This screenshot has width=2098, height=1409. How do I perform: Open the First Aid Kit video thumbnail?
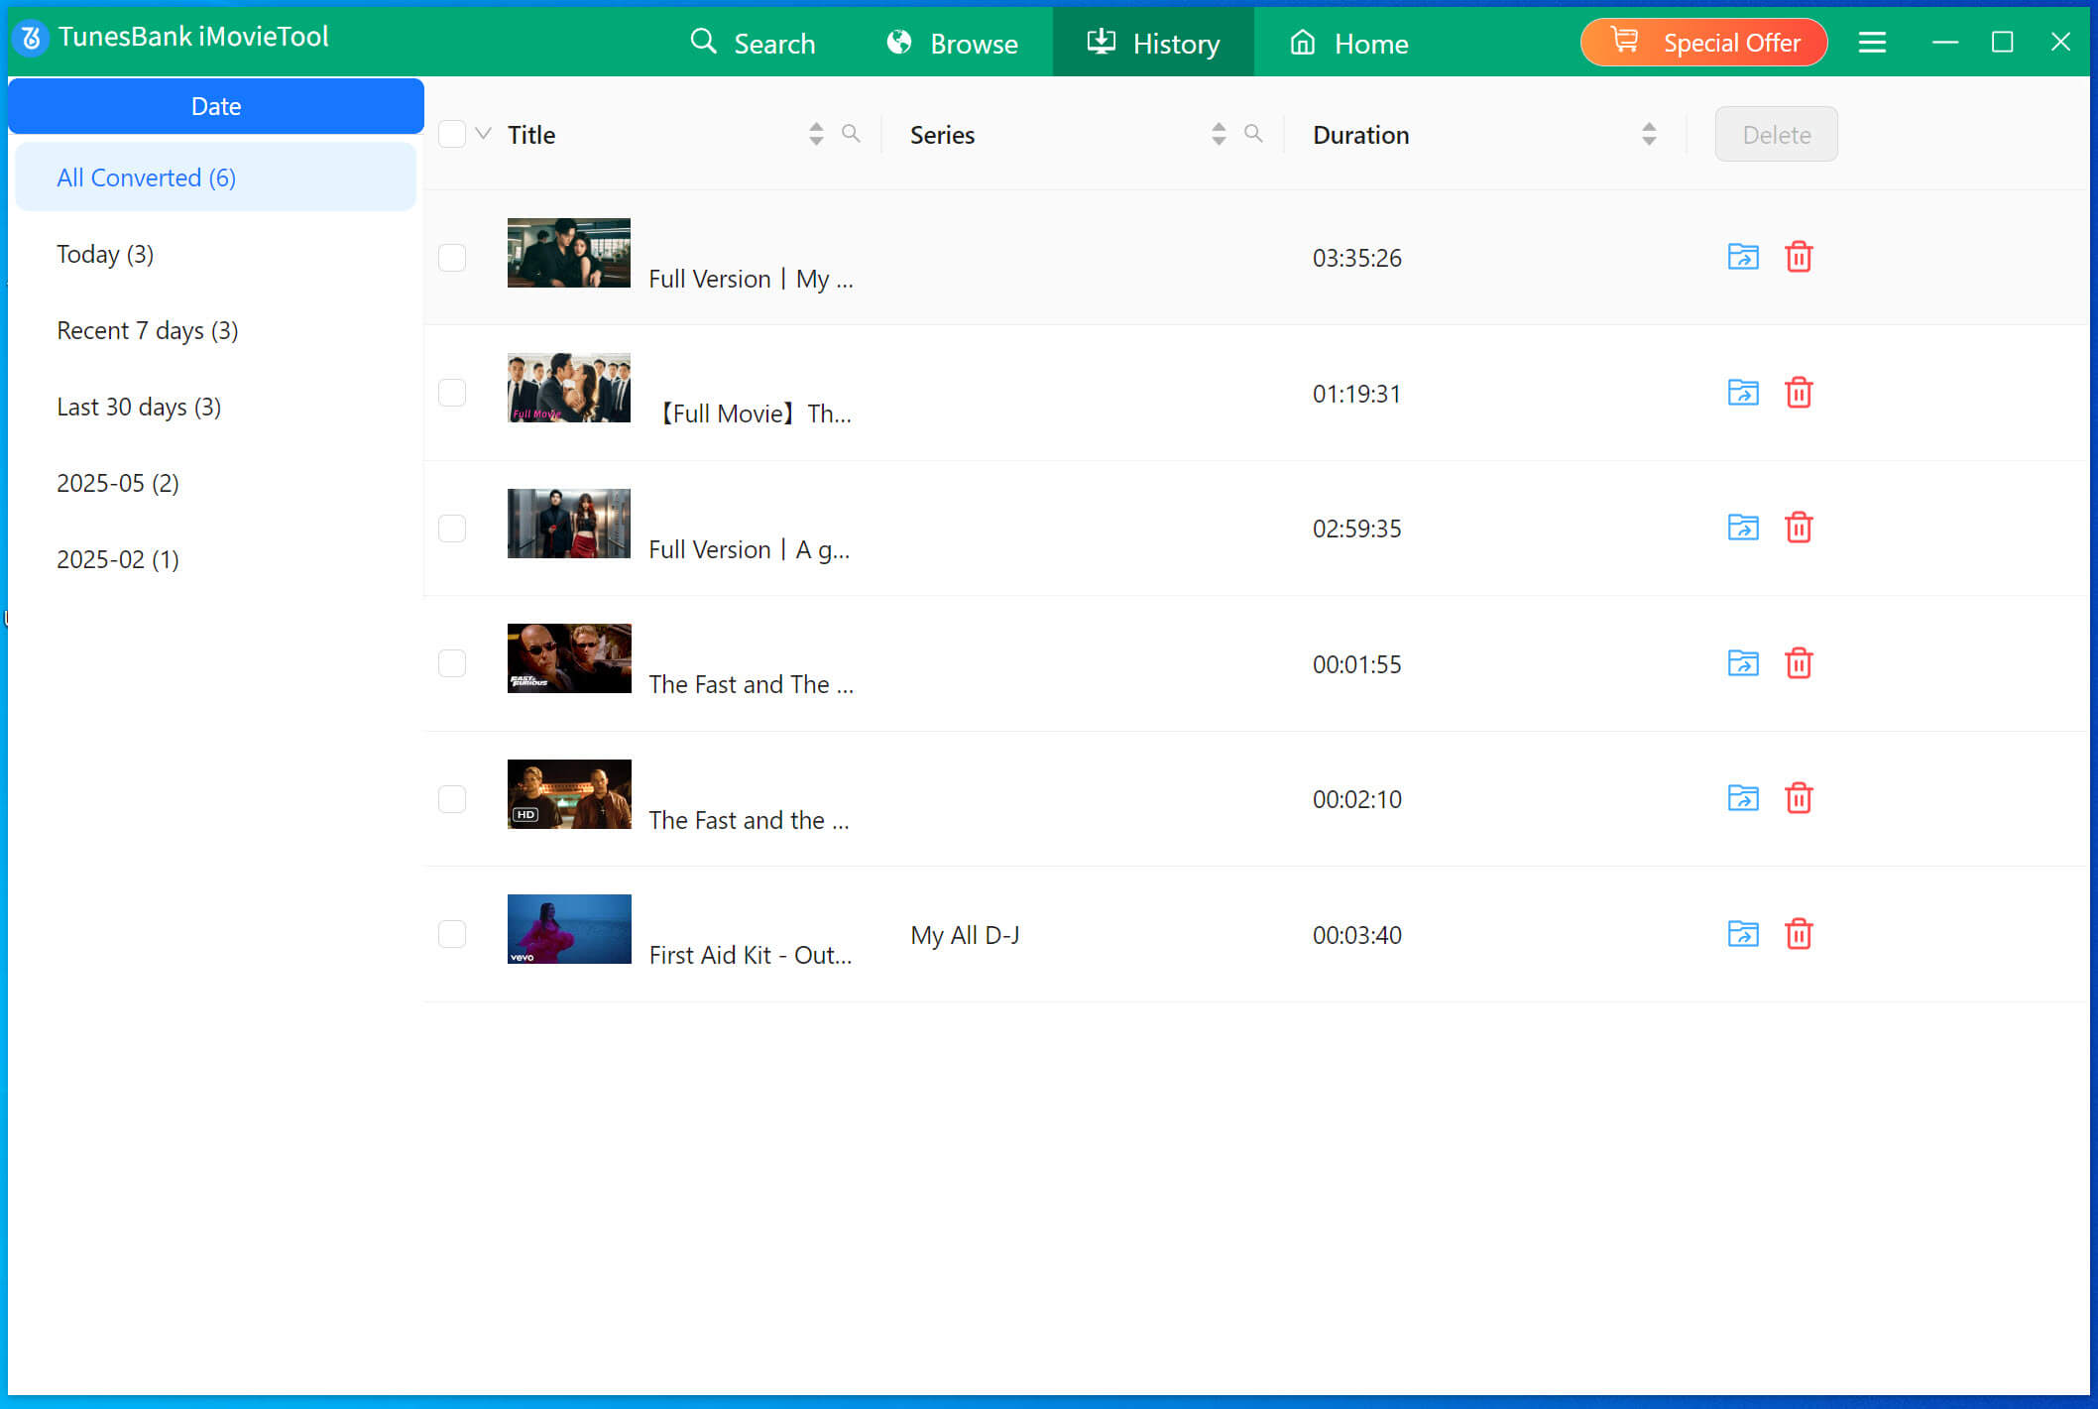point(568,929)
